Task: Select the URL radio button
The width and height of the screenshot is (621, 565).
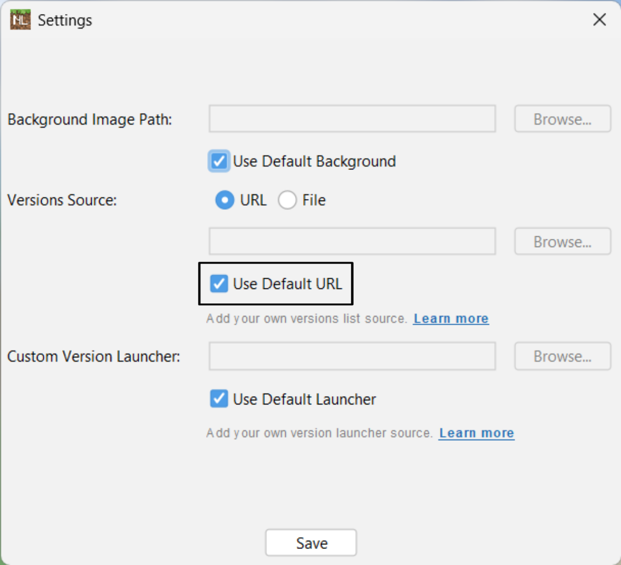Action: 225,200
